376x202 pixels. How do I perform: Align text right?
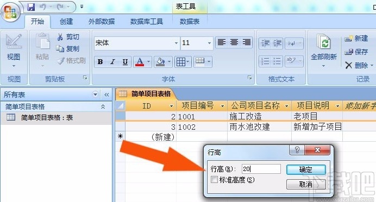coord(247,43)
